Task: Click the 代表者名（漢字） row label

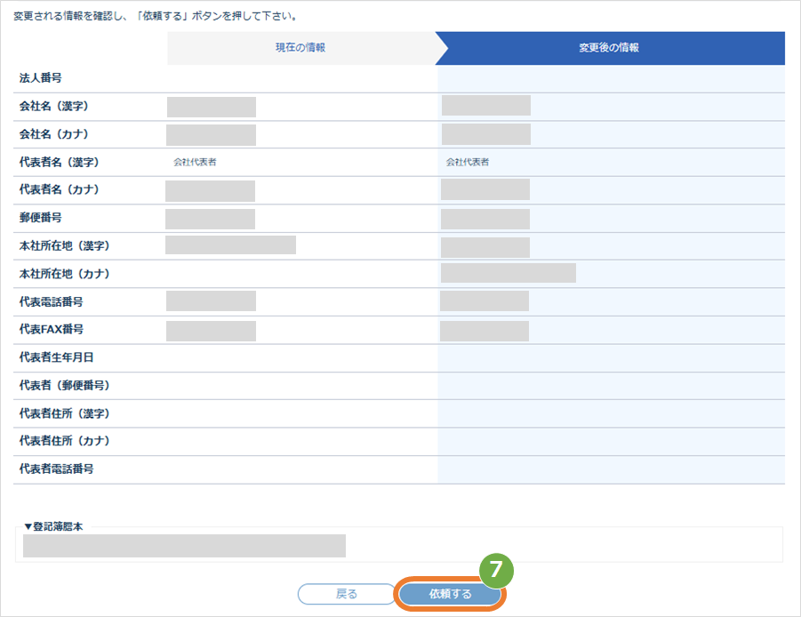Action: [59, 163]
